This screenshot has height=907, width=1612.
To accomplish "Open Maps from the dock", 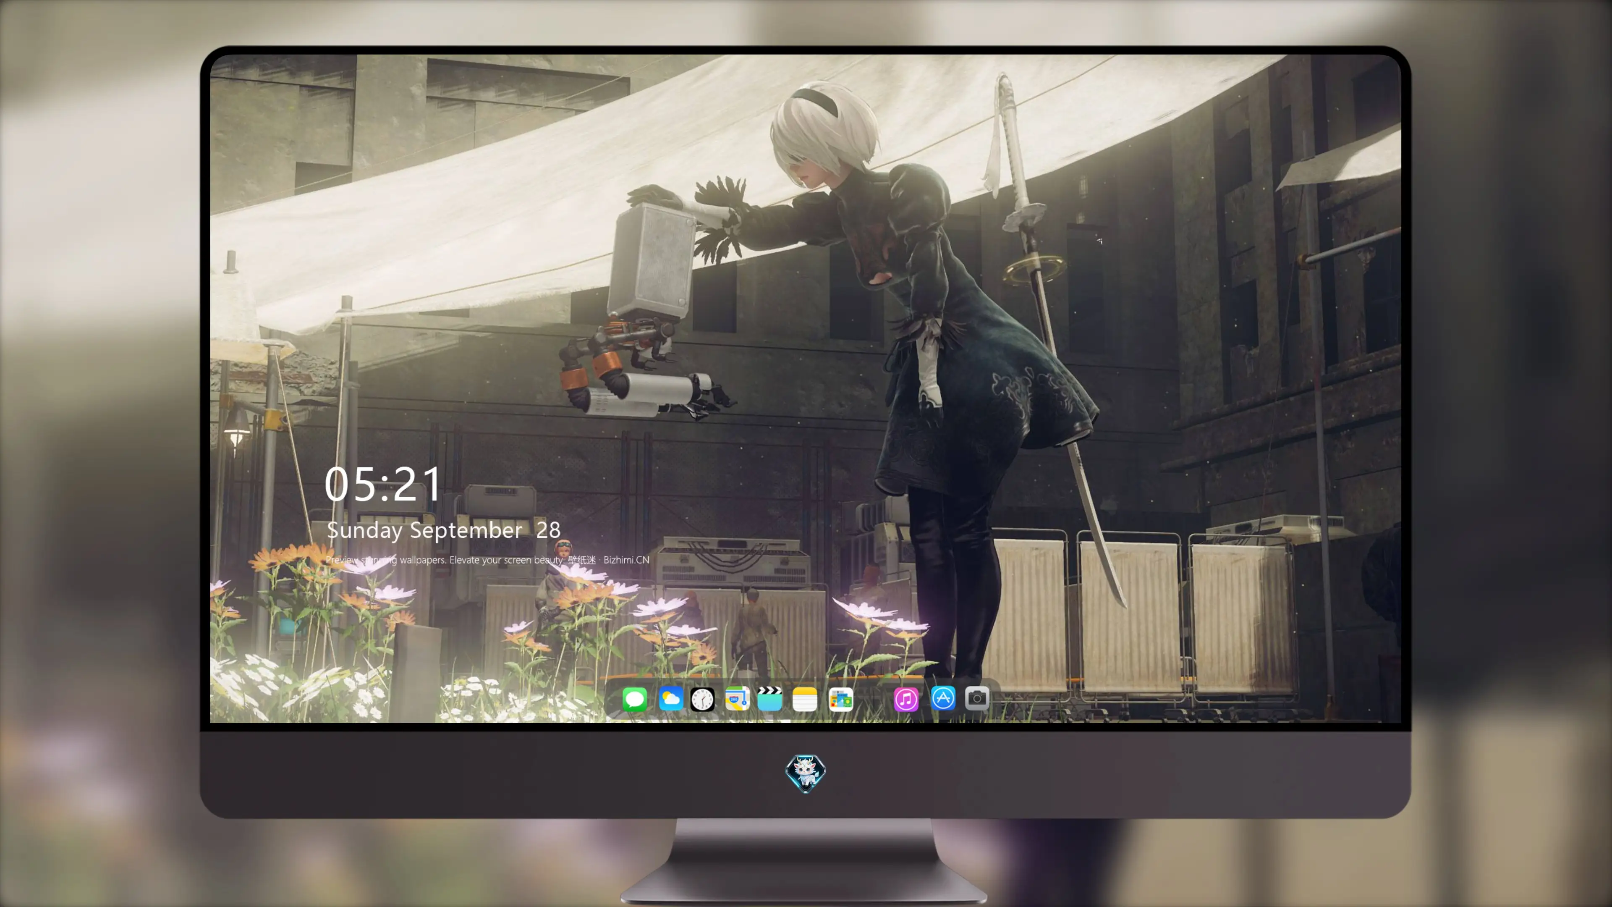I will tap(737, 699).
